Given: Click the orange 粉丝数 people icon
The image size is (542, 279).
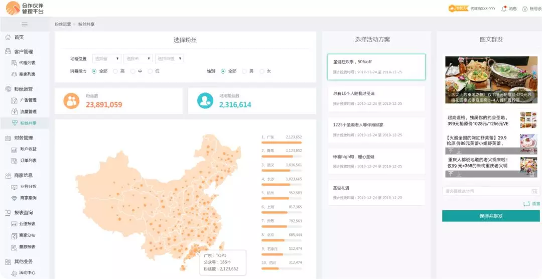Looking at the screenshot, I should (x=71, y=100).
